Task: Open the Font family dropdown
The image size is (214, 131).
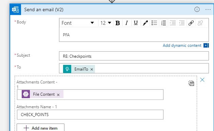Action: point(79,23)
